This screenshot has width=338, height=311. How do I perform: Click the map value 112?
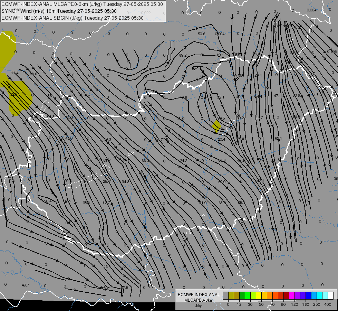point(105,266)
